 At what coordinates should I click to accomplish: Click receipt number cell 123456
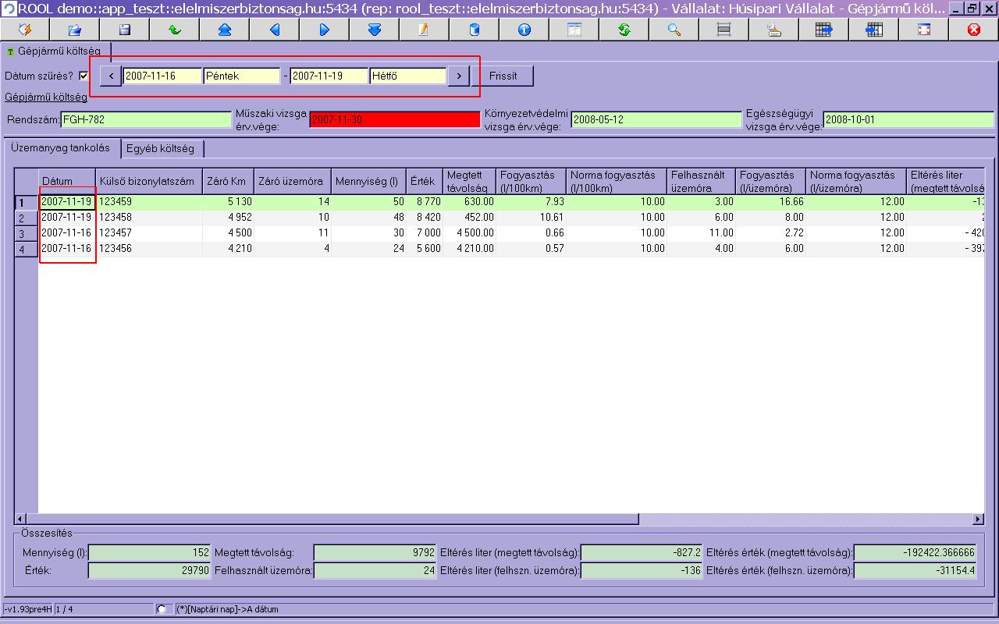tap(149, 249)
